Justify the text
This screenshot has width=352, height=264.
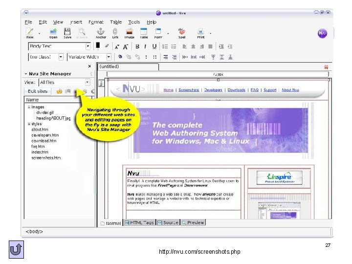(x=210, y=46)
